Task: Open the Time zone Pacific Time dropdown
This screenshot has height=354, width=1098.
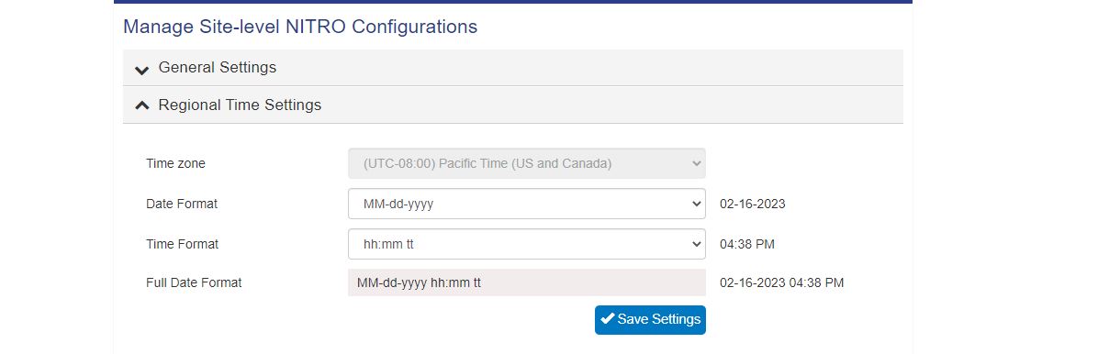Action: [x=527, y=164]
